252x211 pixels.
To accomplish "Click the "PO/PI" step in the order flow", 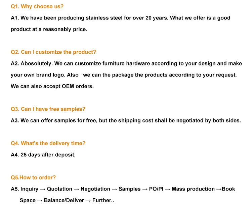I will (156, 189).
